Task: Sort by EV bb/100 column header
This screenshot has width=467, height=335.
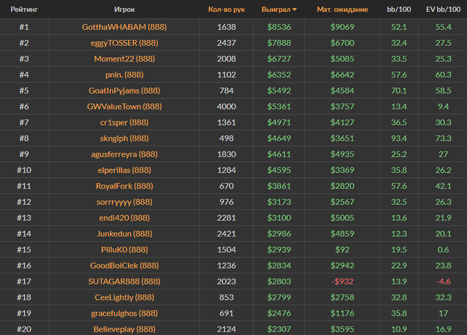Action: [443, 9]
